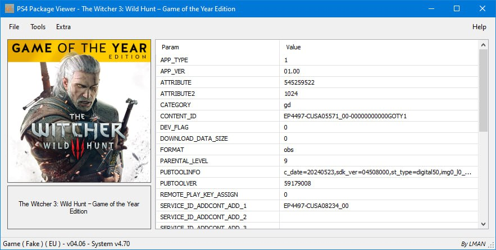The width and height of the screenshot is (496, 250).
Task: Select the PUBTOOLINFO parameter
Action: click(x=180, y=172)
